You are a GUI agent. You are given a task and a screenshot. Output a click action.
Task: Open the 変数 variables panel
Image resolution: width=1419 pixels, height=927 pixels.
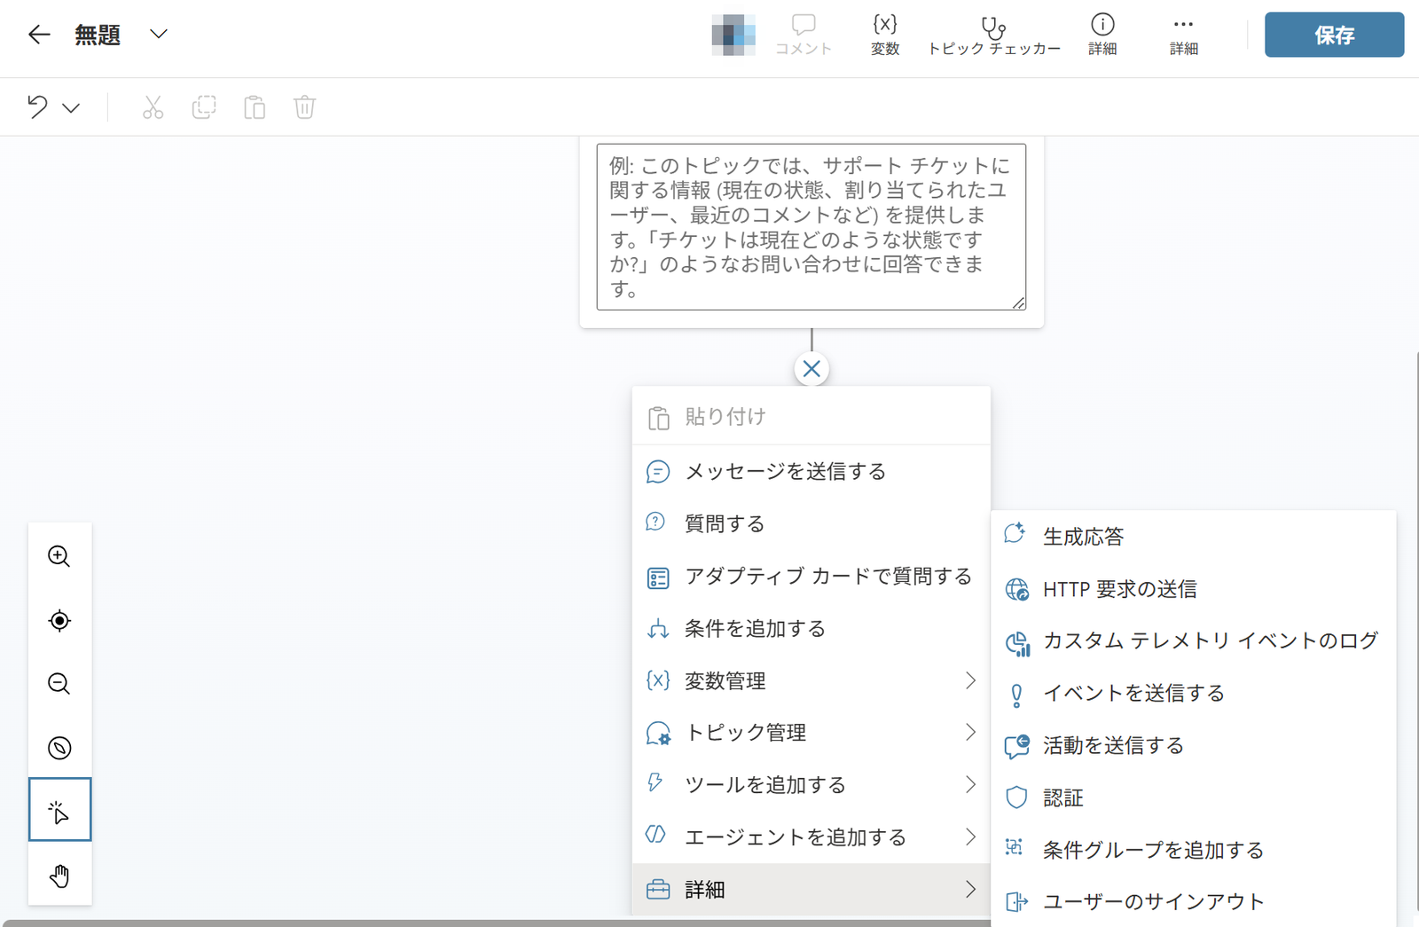885,35
